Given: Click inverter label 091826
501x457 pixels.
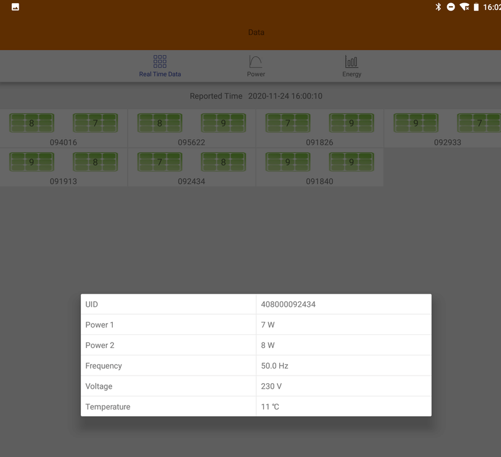Looking at the screenshot, I should pos(319,143).
